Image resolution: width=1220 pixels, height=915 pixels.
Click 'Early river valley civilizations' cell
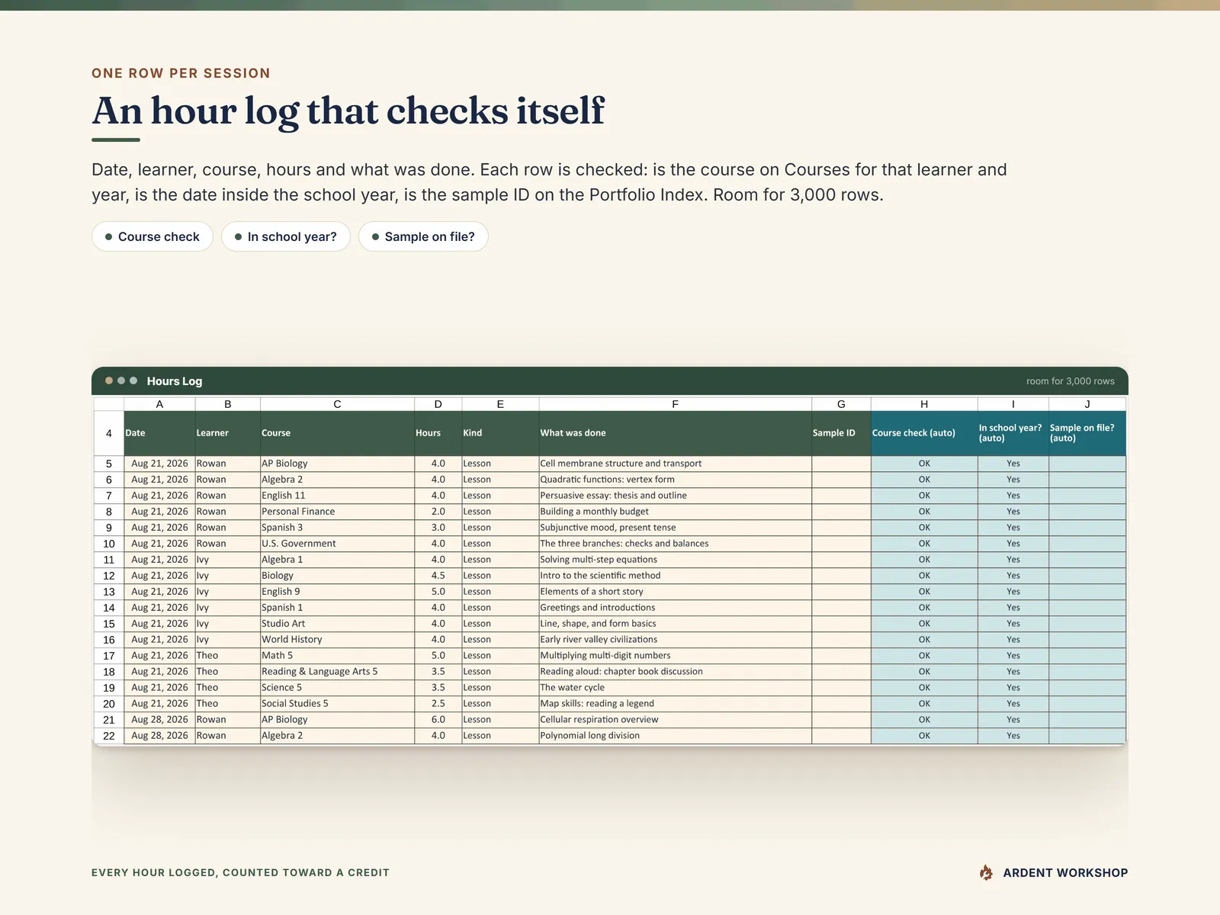coord(675,640)
